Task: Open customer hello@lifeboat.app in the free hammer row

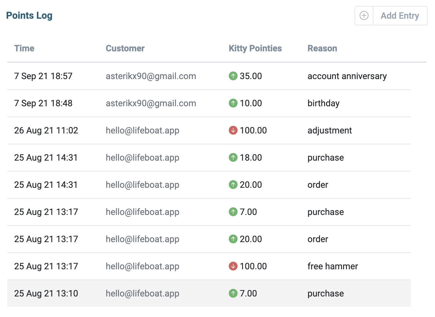Action: [143, 266]
